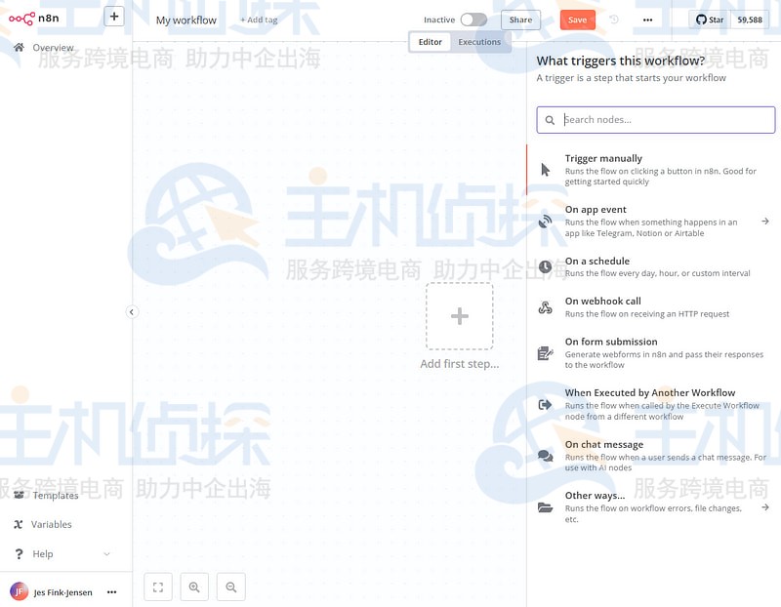This screenshot has width=781, height=607.
Task: Select the Editor tab
Action: (x=430, y=42)
